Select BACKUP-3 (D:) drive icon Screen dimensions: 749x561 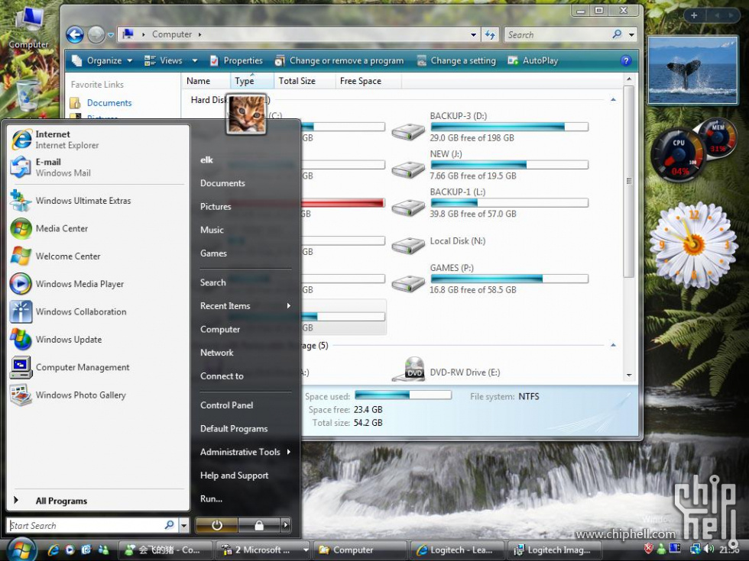click(x=408, y=131)
